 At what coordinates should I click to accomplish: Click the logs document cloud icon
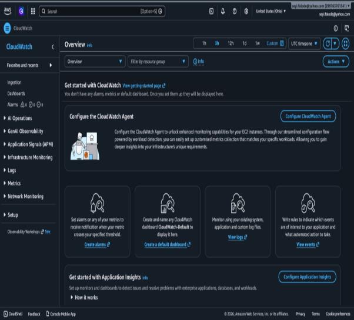tap(238, 203)
